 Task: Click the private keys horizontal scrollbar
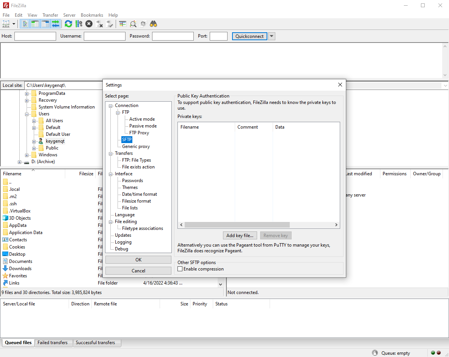[x=237, y=225]
